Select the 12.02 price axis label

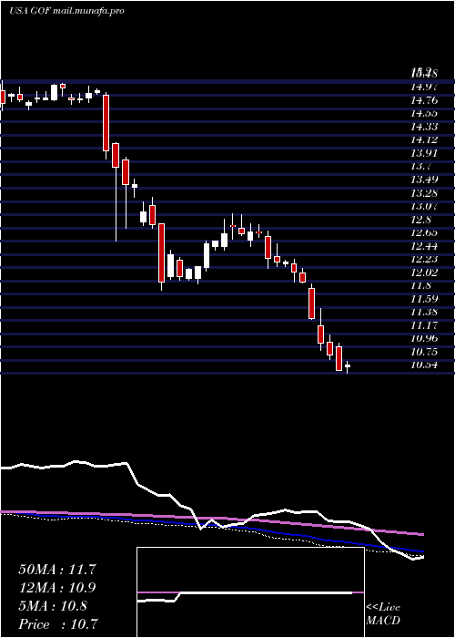tap(424, 273)
